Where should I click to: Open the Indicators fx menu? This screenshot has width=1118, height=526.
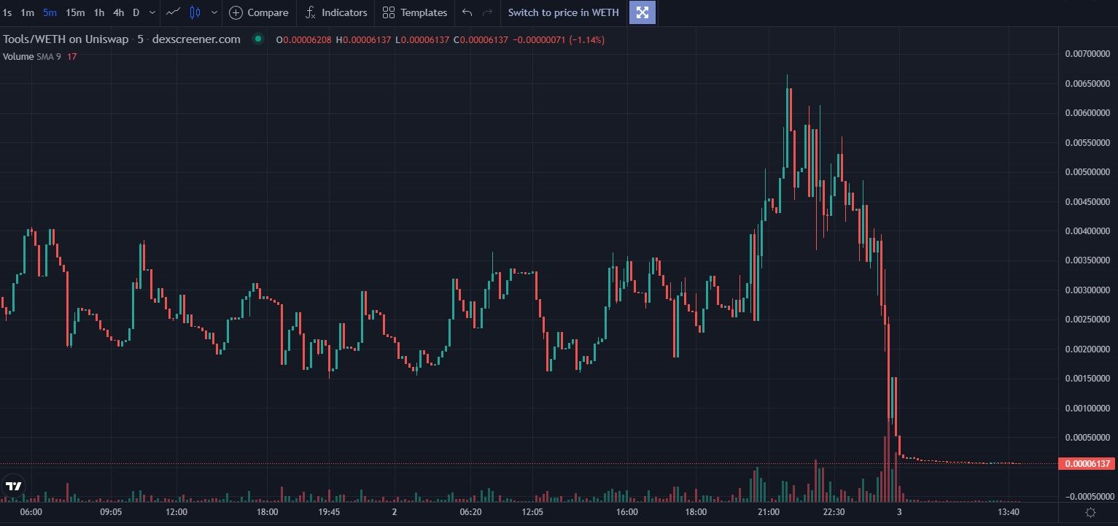pos(336,12)
